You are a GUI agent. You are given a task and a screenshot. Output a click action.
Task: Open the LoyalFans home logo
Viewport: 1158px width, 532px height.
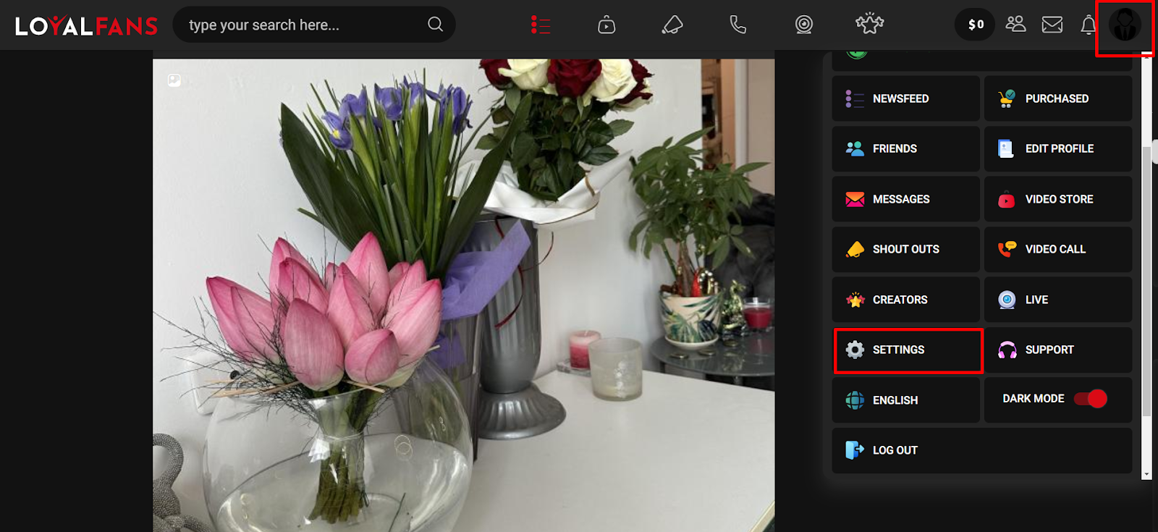[86, 25]
